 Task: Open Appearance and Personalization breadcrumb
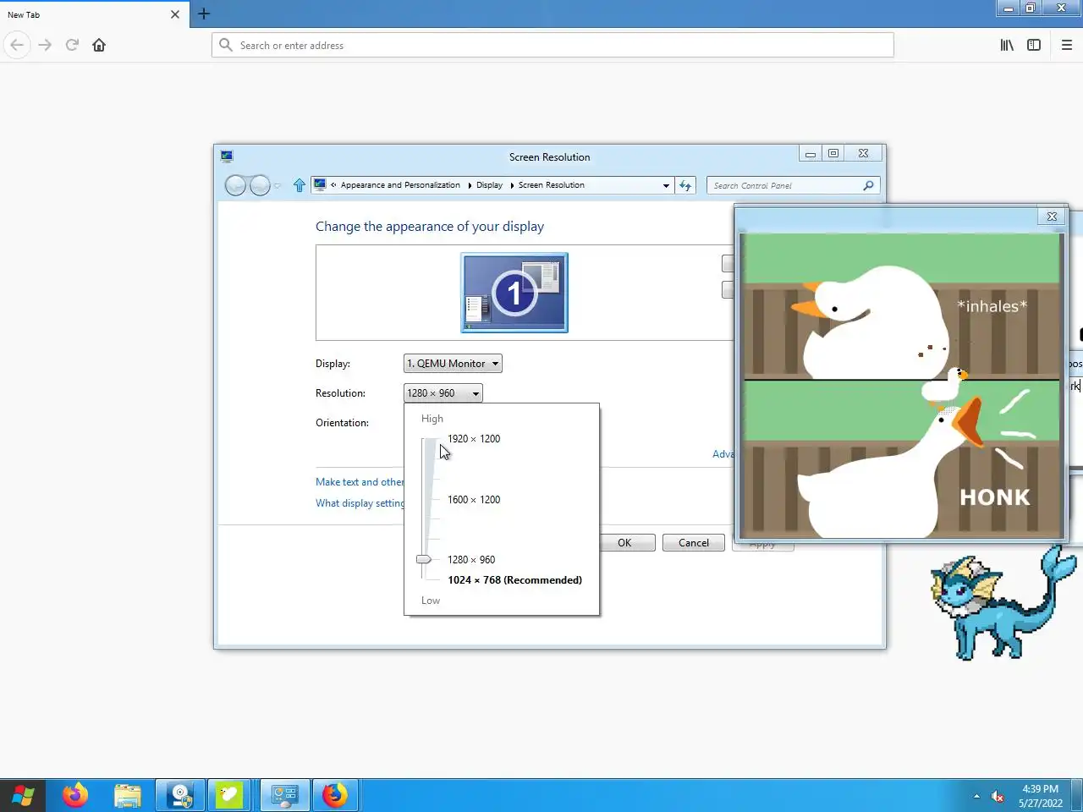point(400,185)
